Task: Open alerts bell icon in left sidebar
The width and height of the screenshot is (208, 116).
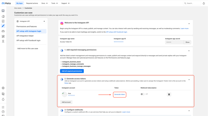Action: pos(3,99)
